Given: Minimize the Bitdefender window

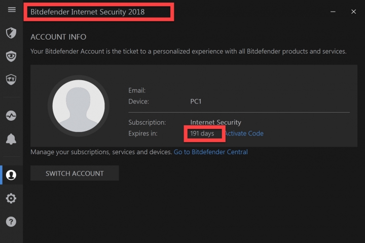Looking at the screenshot, I should pyautogui.click(x=333, y=12).
